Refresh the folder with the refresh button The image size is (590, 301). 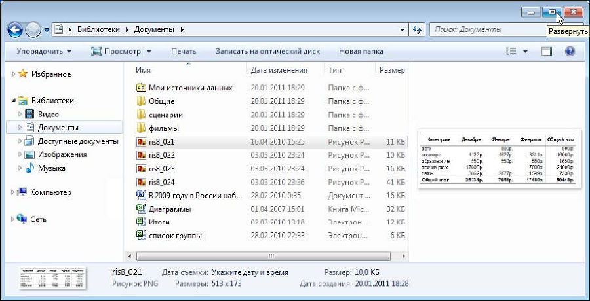pos(417,29)
